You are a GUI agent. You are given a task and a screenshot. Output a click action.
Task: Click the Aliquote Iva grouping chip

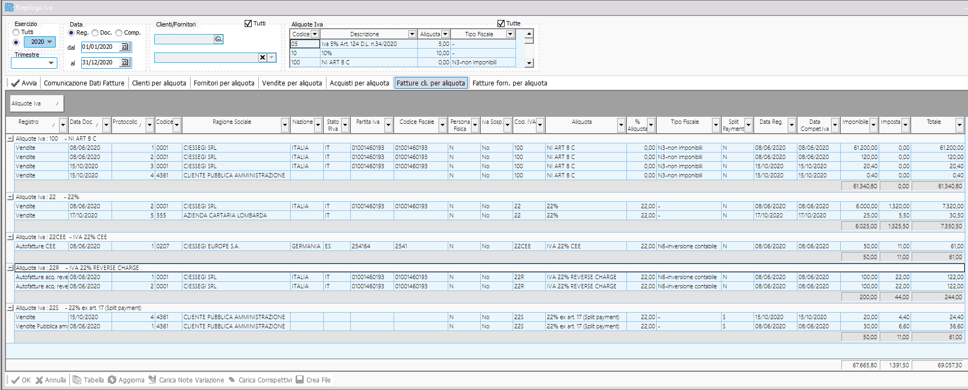click(x=36, y=103)
